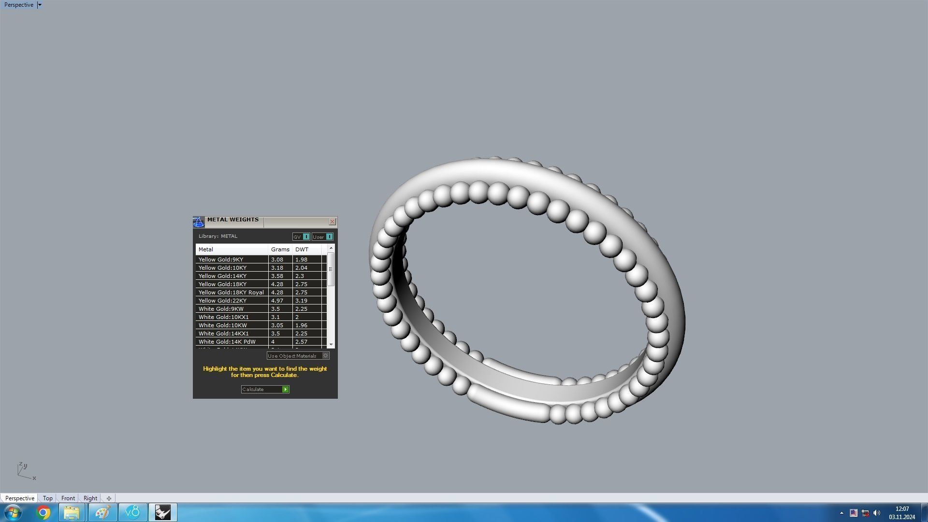The height and width of the screenshot is (522, 928).
Task: Sort by the DWT column header
Action: 306,249
